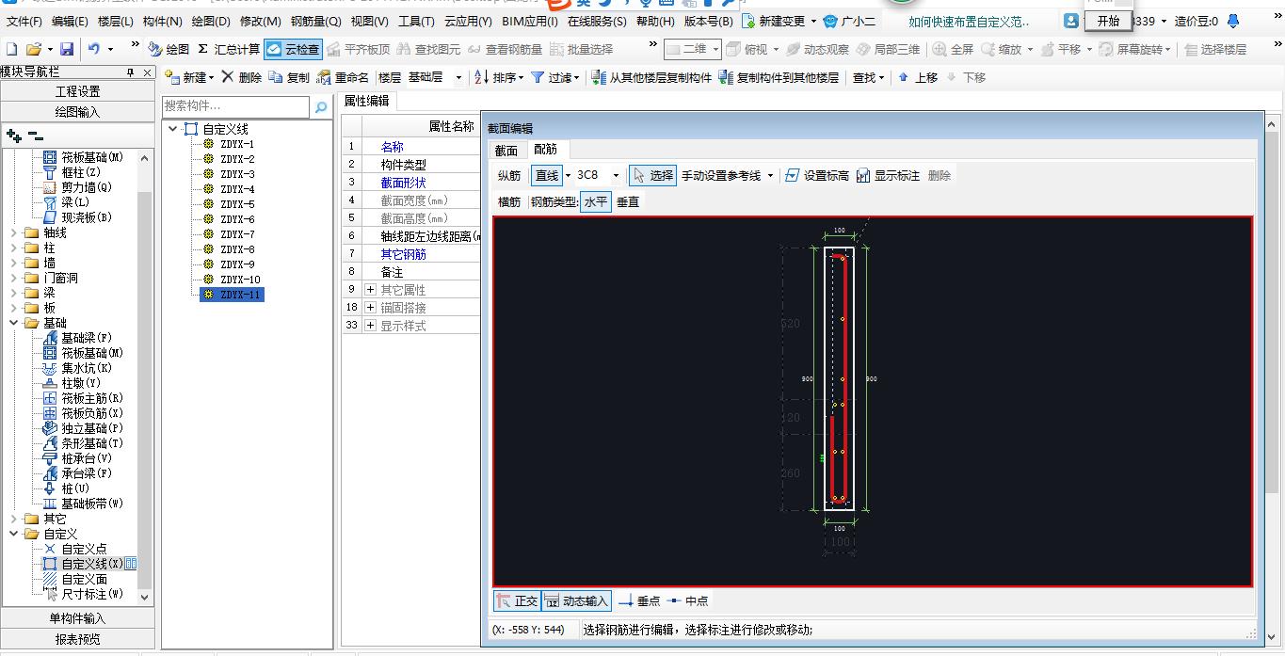The width and height of the screenshot is (1285, 656).
Task: Open the 过滤 filter dropdown
Action: point(555,77)
